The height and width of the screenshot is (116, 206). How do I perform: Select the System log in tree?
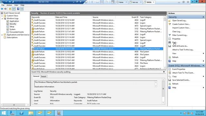point(12,29)
